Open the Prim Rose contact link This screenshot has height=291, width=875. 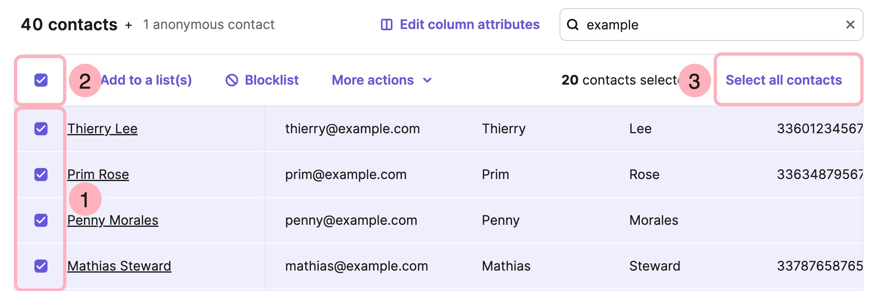(x=98, y=175)
